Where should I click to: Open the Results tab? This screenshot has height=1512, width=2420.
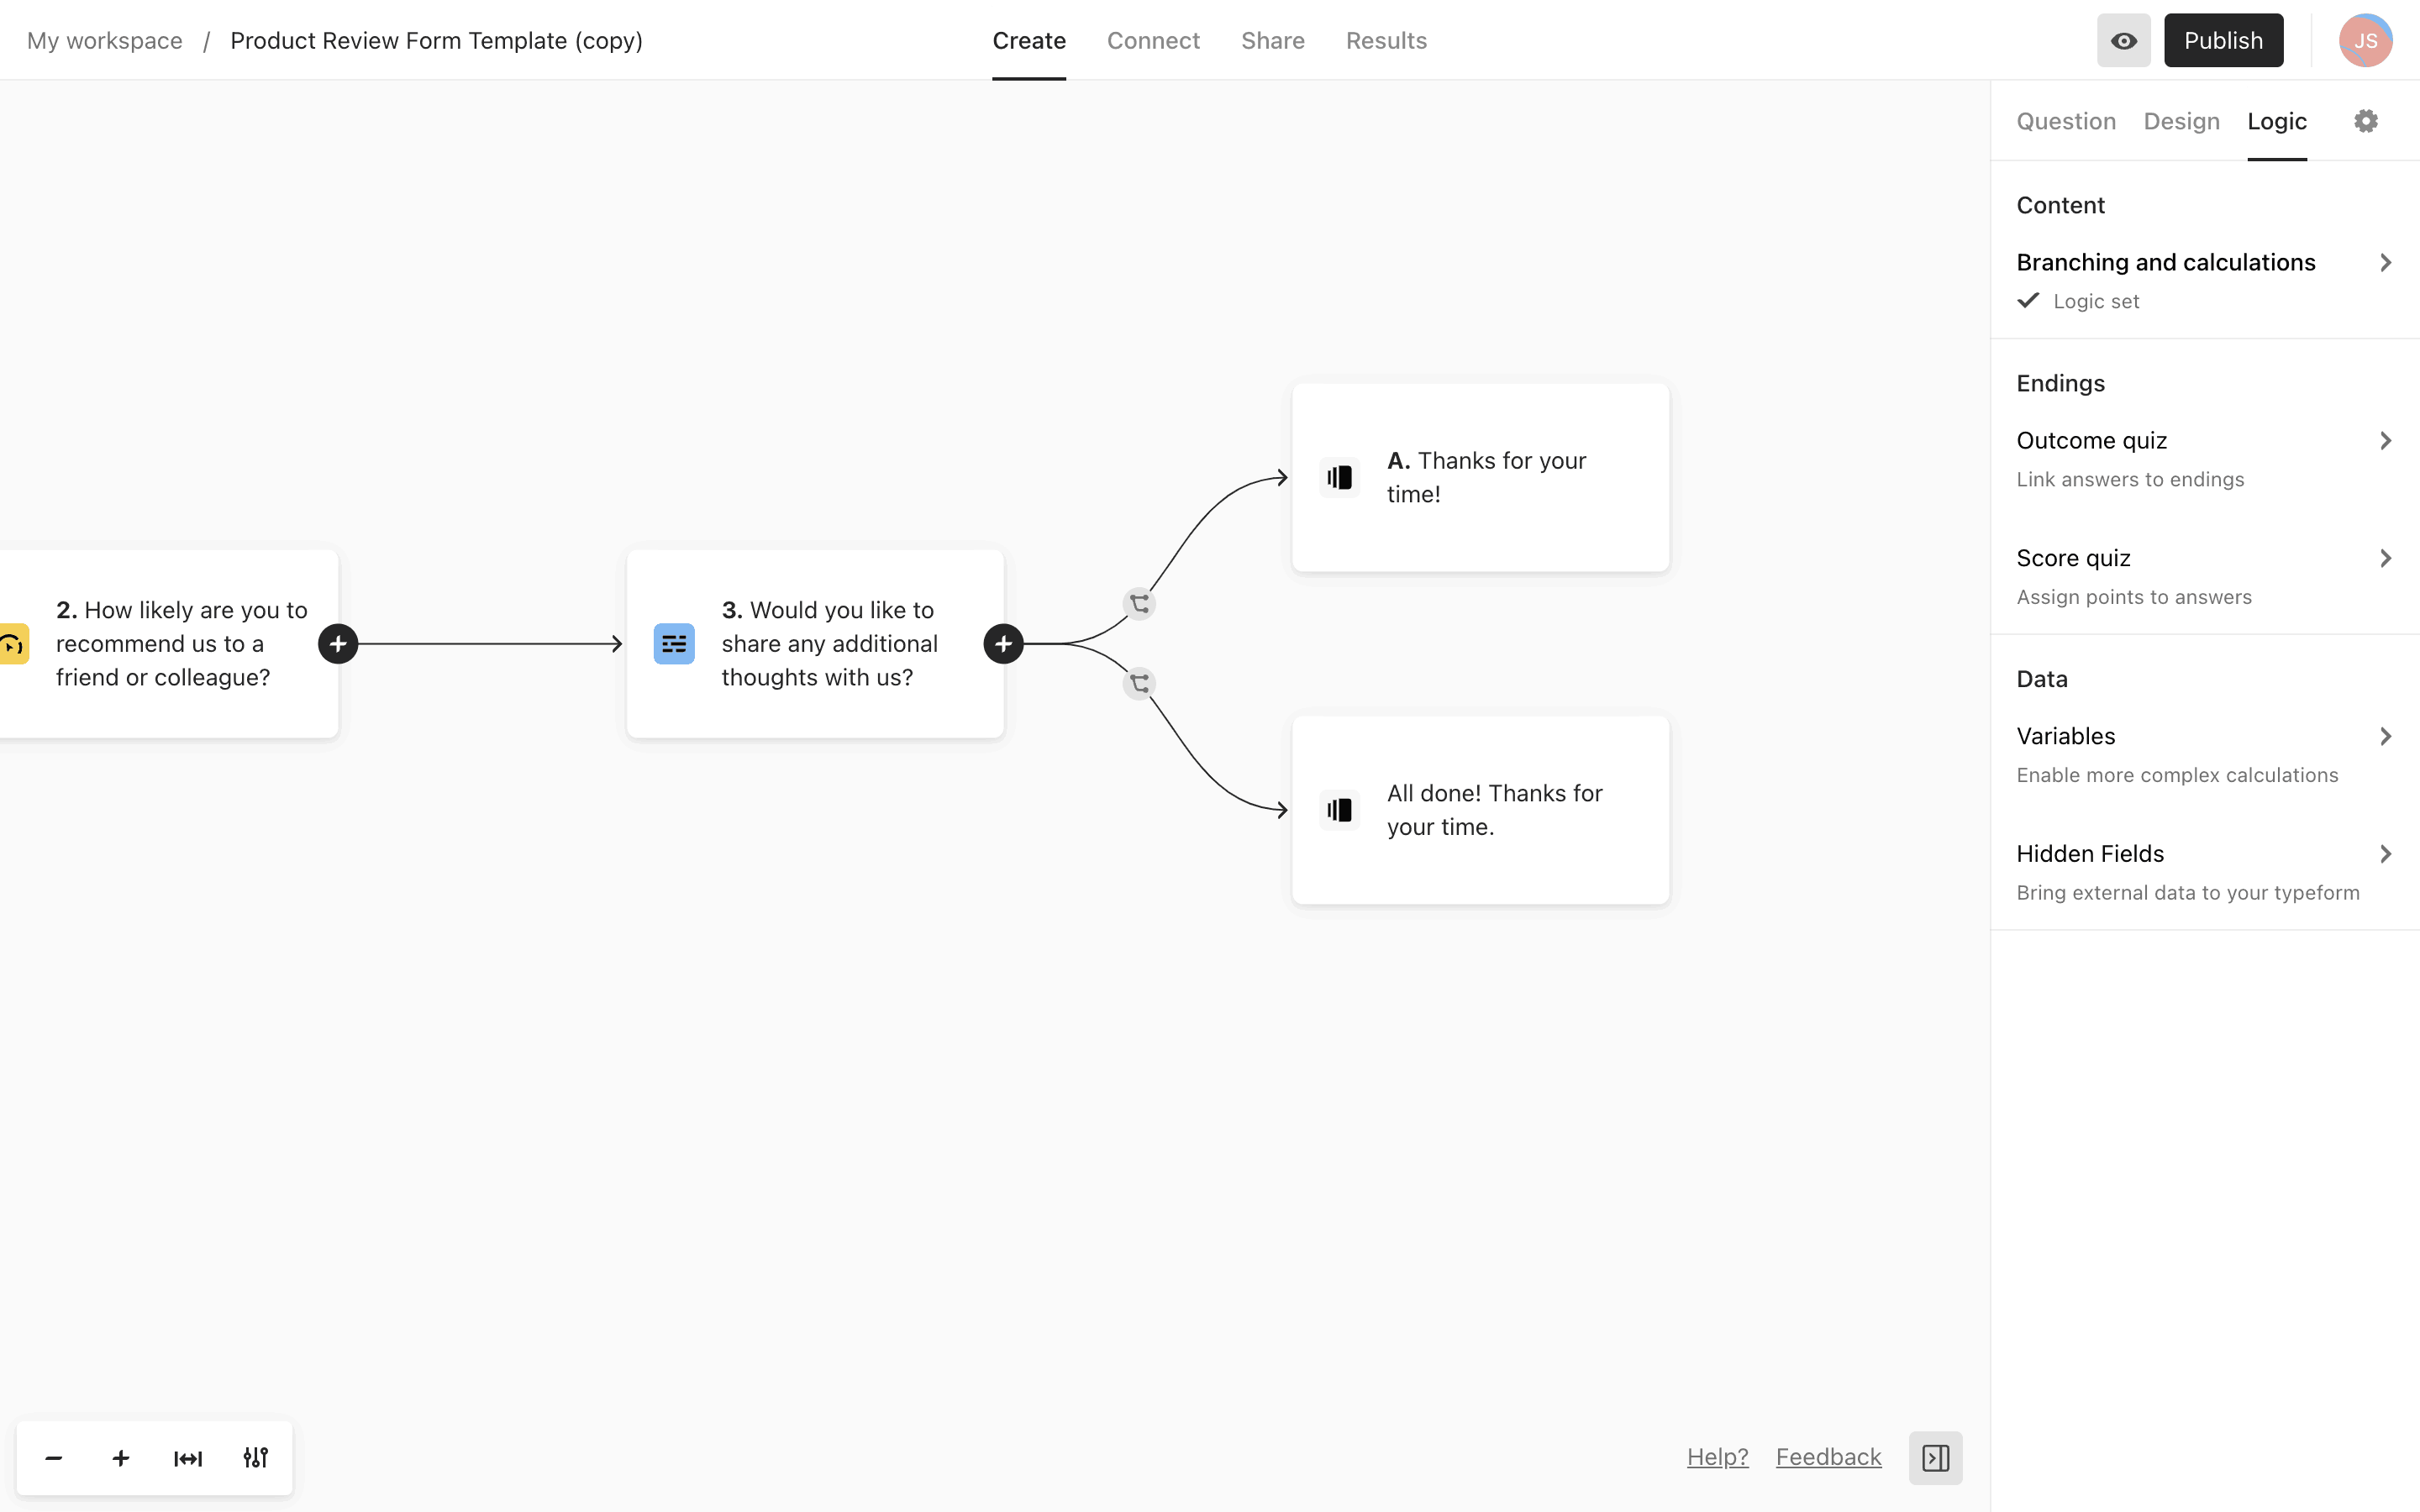click(1386, 41)
